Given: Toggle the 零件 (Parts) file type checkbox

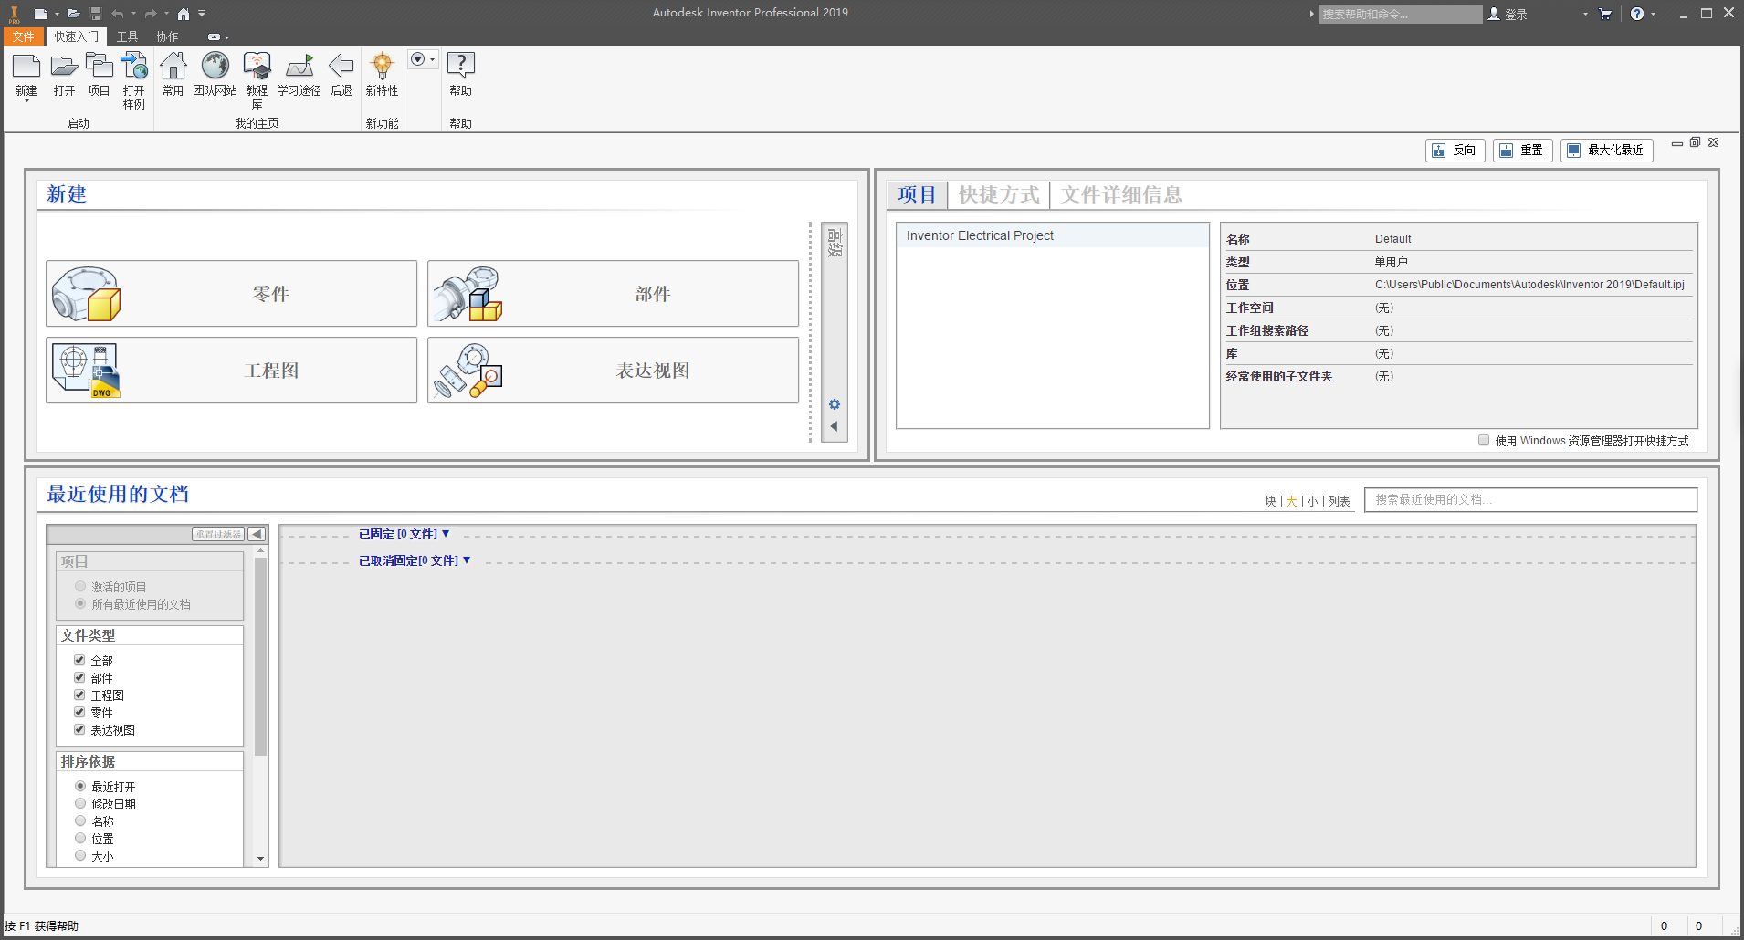Looking at the screenshot, I should pyautogui.click(x=79, y=712).
